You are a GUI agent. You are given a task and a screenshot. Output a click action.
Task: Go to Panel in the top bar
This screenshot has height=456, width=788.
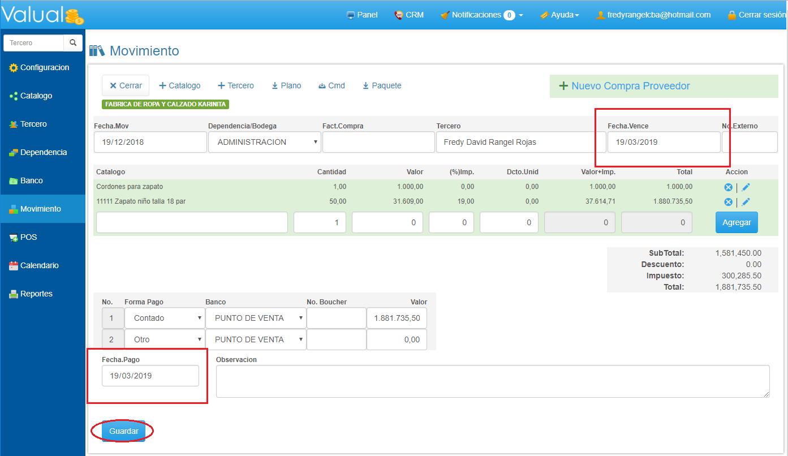(362, 15)
